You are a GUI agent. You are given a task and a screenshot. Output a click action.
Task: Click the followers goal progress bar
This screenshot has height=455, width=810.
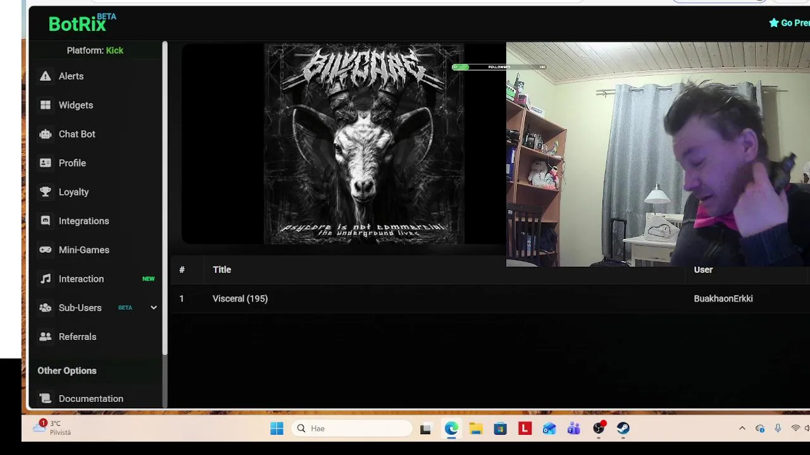(x=499, y=67)
